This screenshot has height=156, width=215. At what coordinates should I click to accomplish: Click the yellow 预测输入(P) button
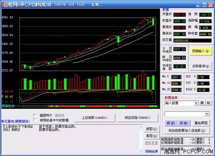coord(201,51)
